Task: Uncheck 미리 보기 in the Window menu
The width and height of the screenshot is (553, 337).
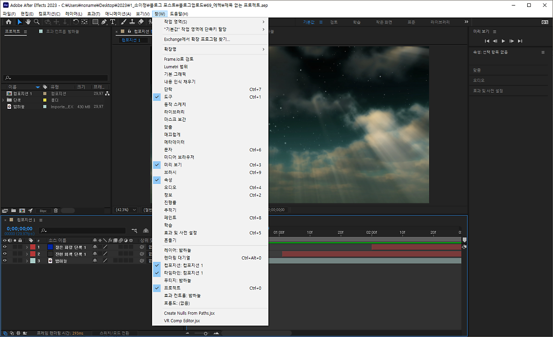Action: 173,165
